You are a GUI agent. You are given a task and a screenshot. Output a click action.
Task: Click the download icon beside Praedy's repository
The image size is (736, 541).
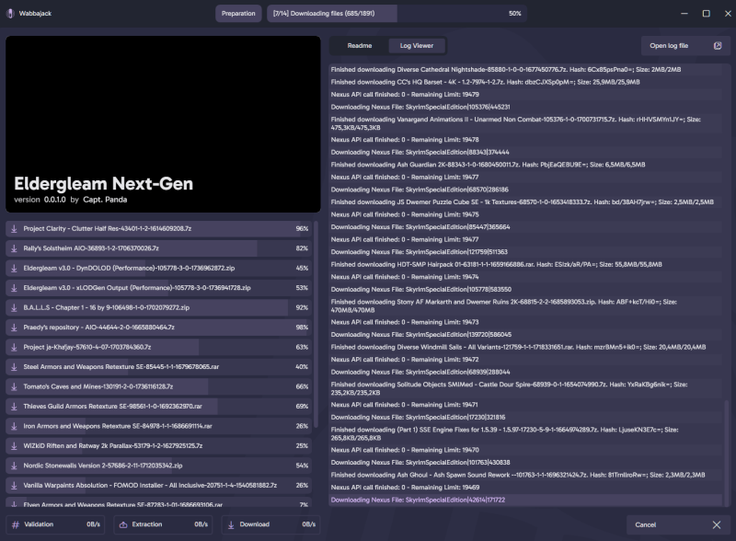tap(14, 328)
